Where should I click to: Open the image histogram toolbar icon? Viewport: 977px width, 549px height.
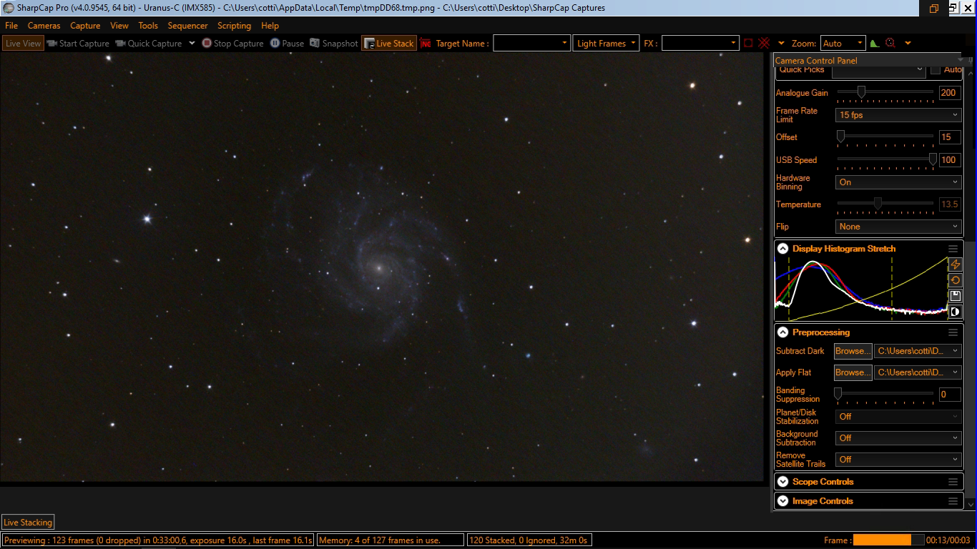click(874, 44)
